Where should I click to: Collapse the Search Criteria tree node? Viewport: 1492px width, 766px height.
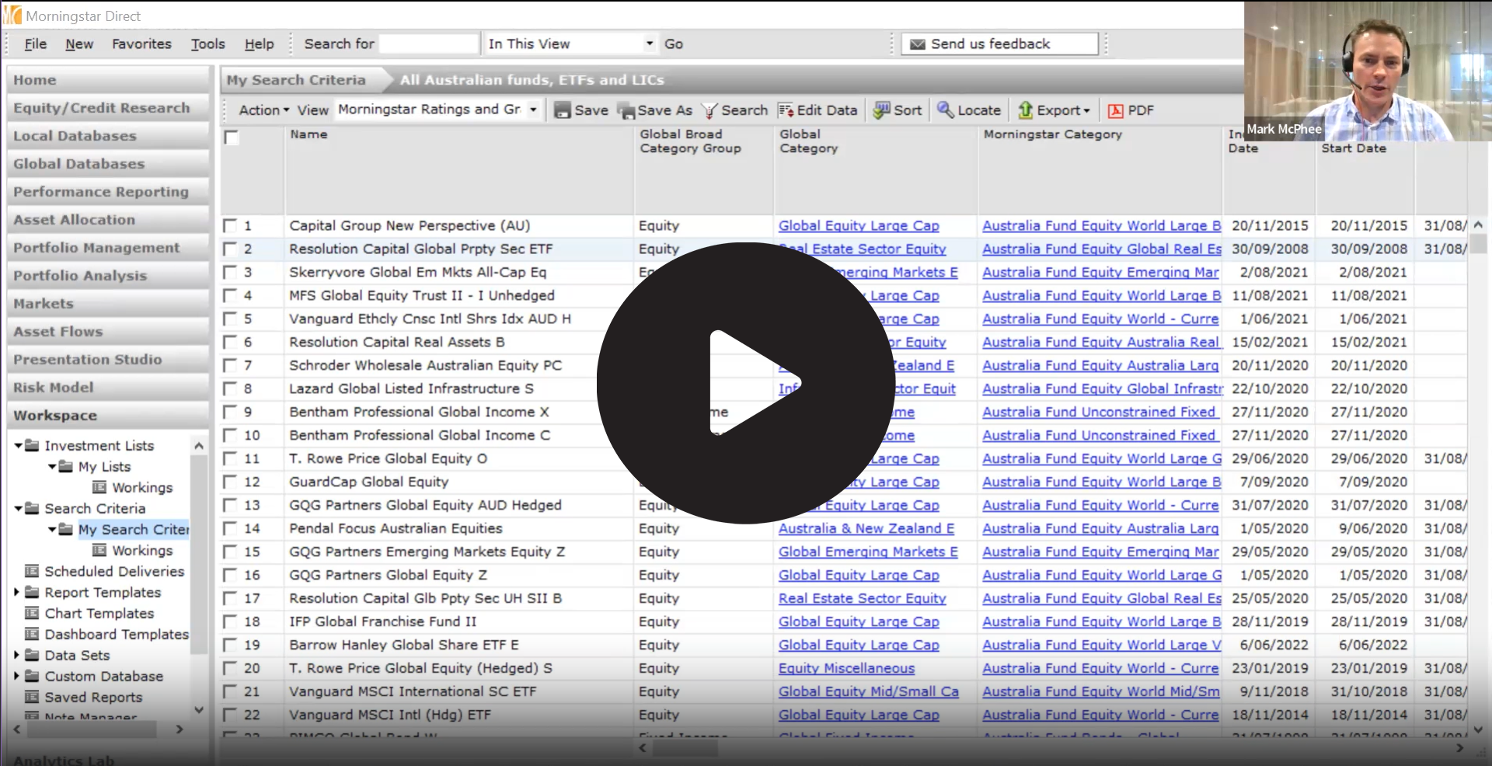click(x=18, y=509)
